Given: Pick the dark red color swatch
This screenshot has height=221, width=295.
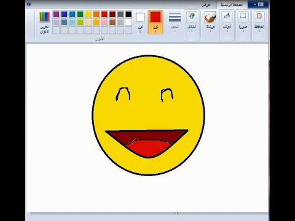Looking at the screenshot, I should click(x=112, y=14).
